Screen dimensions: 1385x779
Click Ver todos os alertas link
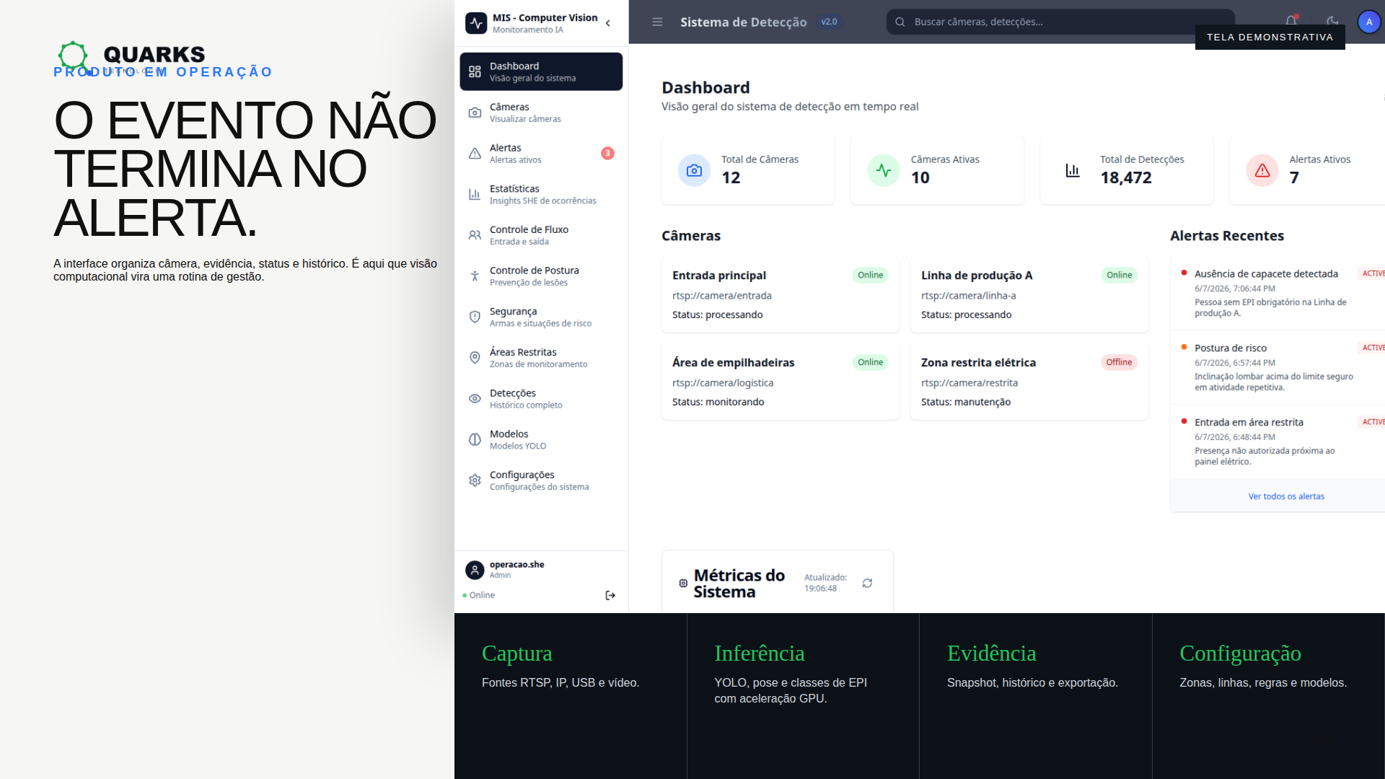click(x=1286, y=496)
